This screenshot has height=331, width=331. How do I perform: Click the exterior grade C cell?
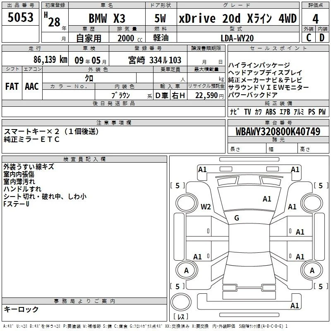point(308,38)
